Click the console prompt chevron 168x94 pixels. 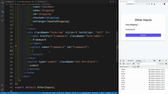(x=120, y=91)
